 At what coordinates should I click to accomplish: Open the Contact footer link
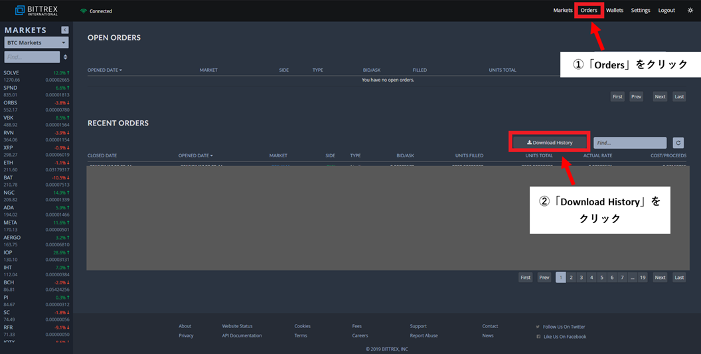490,326
